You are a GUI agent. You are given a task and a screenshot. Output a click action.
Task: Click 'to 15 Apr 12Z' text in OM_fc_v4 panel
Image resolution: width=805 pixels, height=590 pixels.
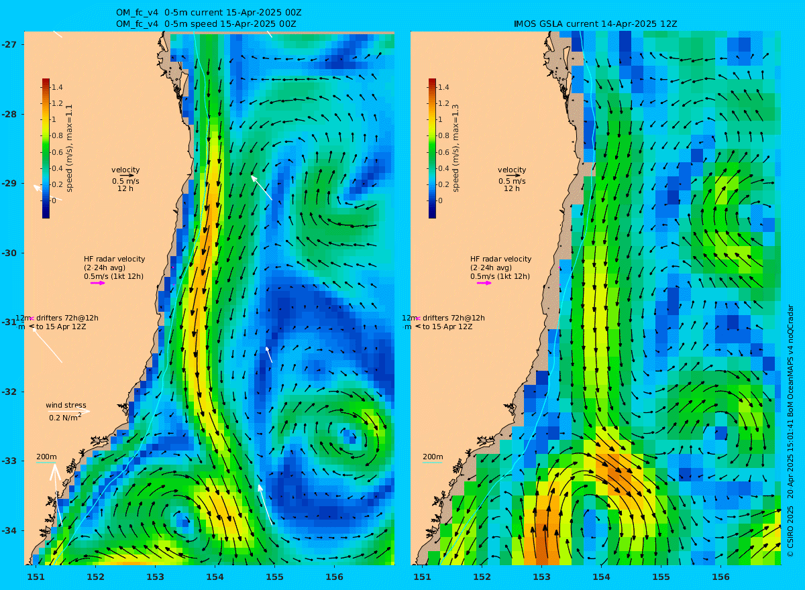click(62, 327)
